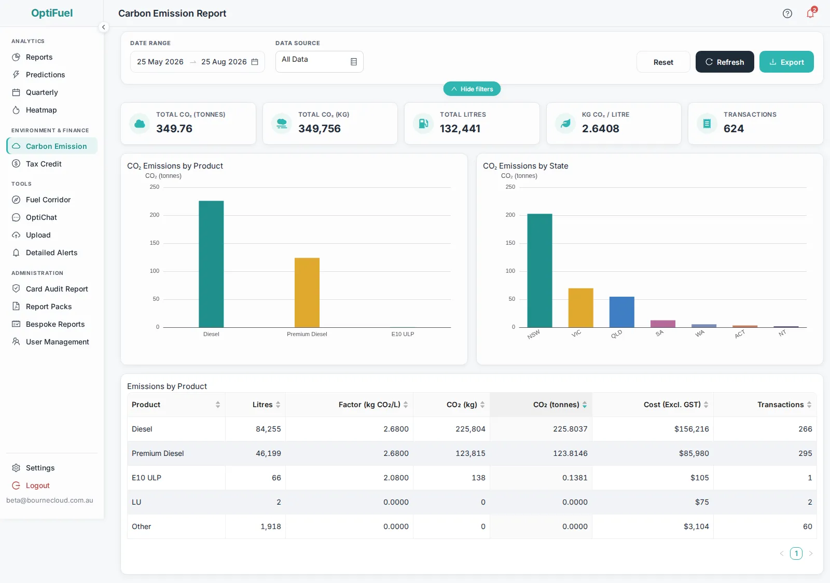Click the Detailed Alerts bell icon
830x583 pixels.
16,253
